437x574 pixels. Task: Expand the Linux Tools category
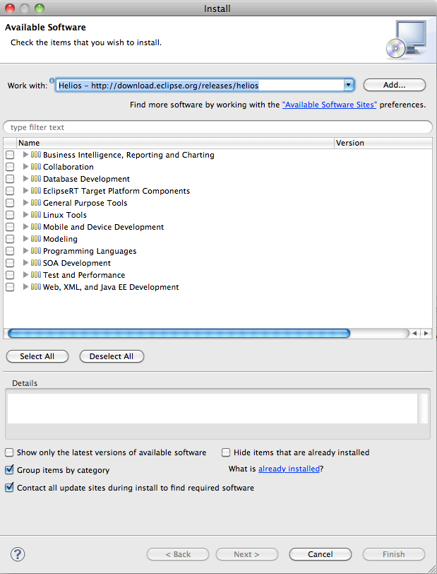tap(25, 214)
